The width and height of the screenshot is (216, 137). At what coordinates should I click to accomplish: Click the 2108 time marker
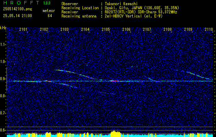(168, 29)
